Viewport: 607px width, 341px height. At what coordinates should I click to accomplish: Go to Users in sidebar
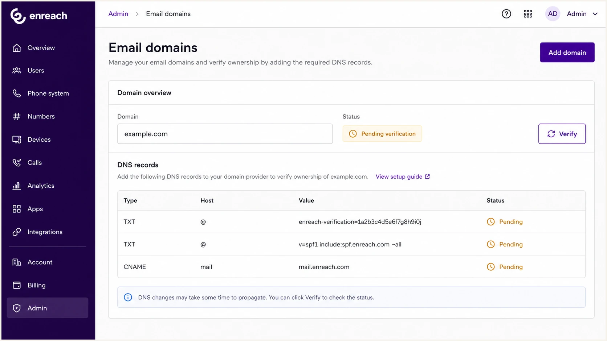point(47,71)
